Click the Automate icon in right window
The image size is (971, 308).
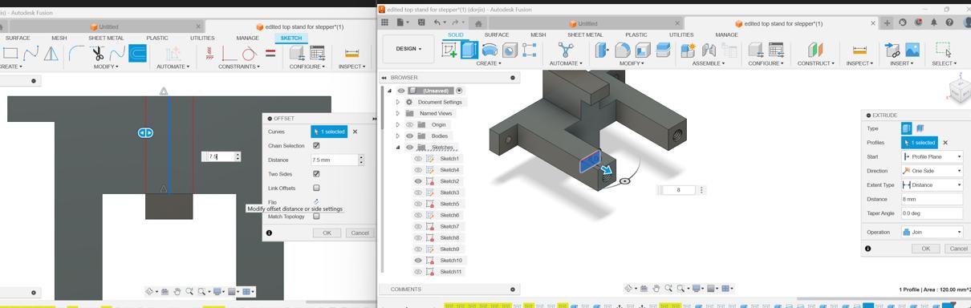(x=566, y=50)
